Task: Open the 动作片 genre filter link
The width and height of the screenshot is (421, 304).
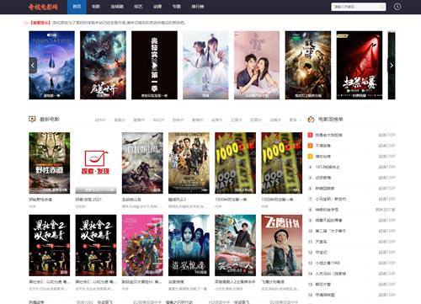Action: [x=100, y=120]
